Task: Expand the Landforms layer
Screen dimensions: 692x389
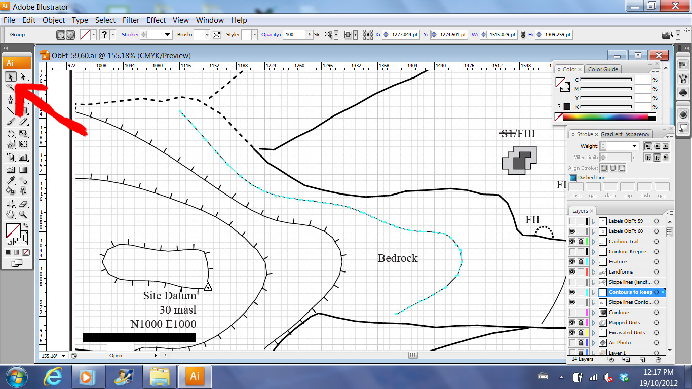Action: [x=594, y=272]
